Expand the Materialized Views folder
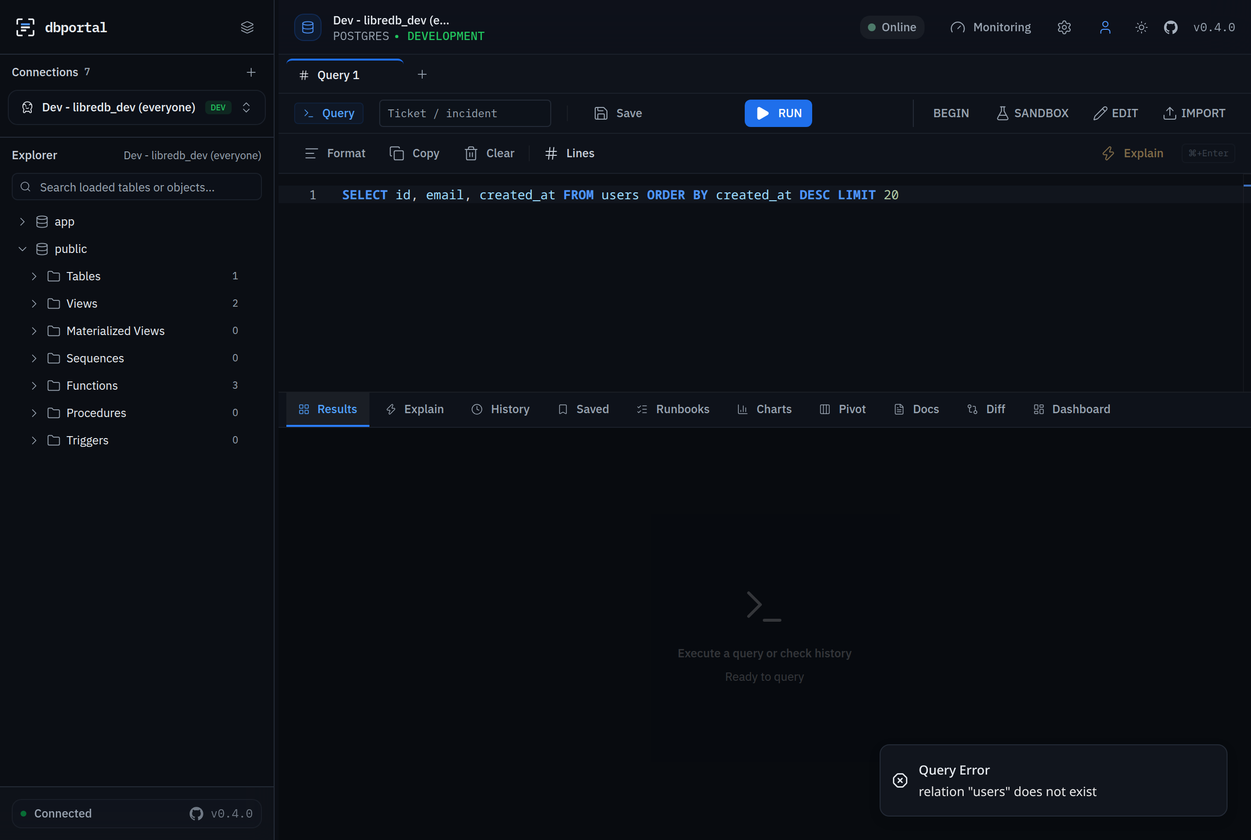Image resolution: width=1251 pixels, height=840 pixels. [34, 331]
